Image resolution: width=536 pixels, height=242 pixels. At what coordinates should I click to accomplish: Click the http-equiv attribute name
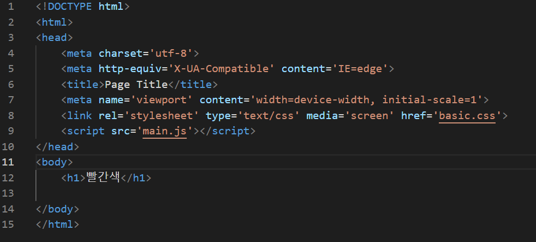pos(130,69)
